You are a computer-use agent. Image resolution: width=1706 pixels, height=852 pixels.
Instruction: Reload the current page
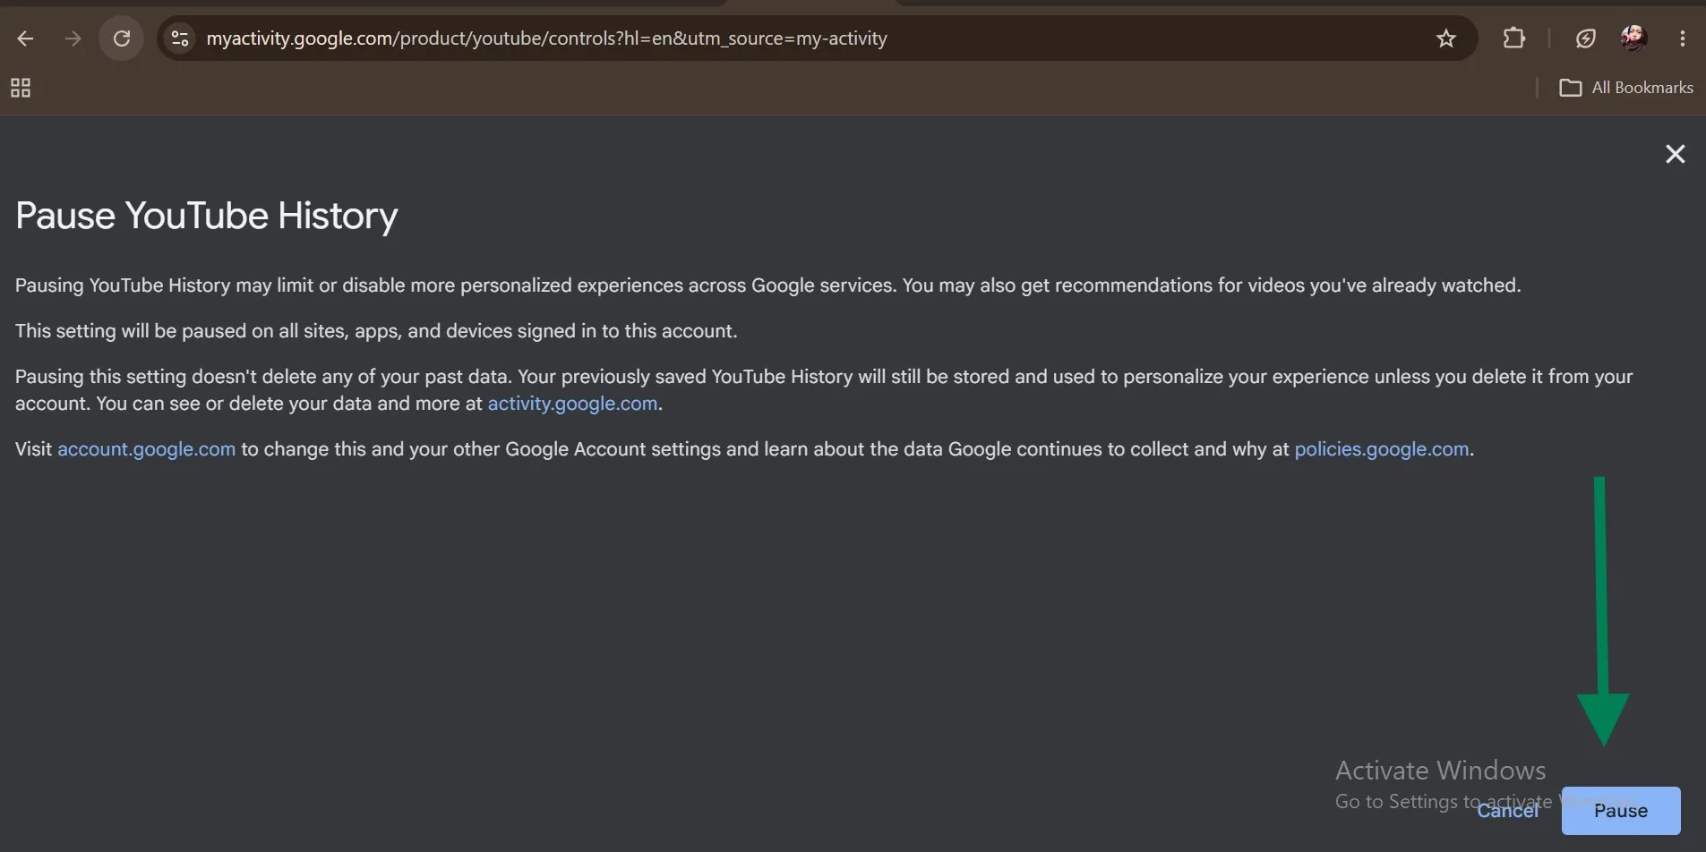click(x=122, y=38)
